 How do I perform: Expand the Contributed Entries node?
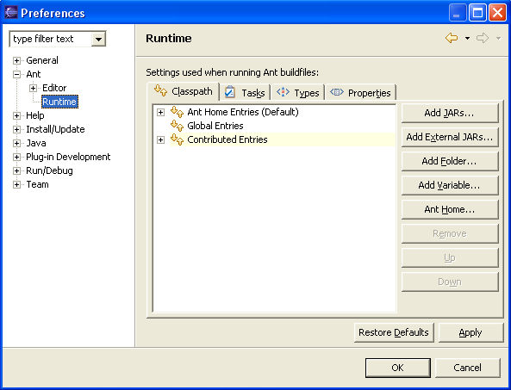pyautogui.click(x=160, y=140)
